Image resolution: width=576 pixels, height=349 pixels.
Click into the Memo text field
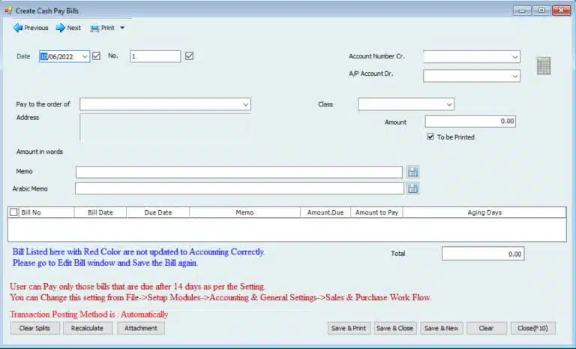pos(239,172)
